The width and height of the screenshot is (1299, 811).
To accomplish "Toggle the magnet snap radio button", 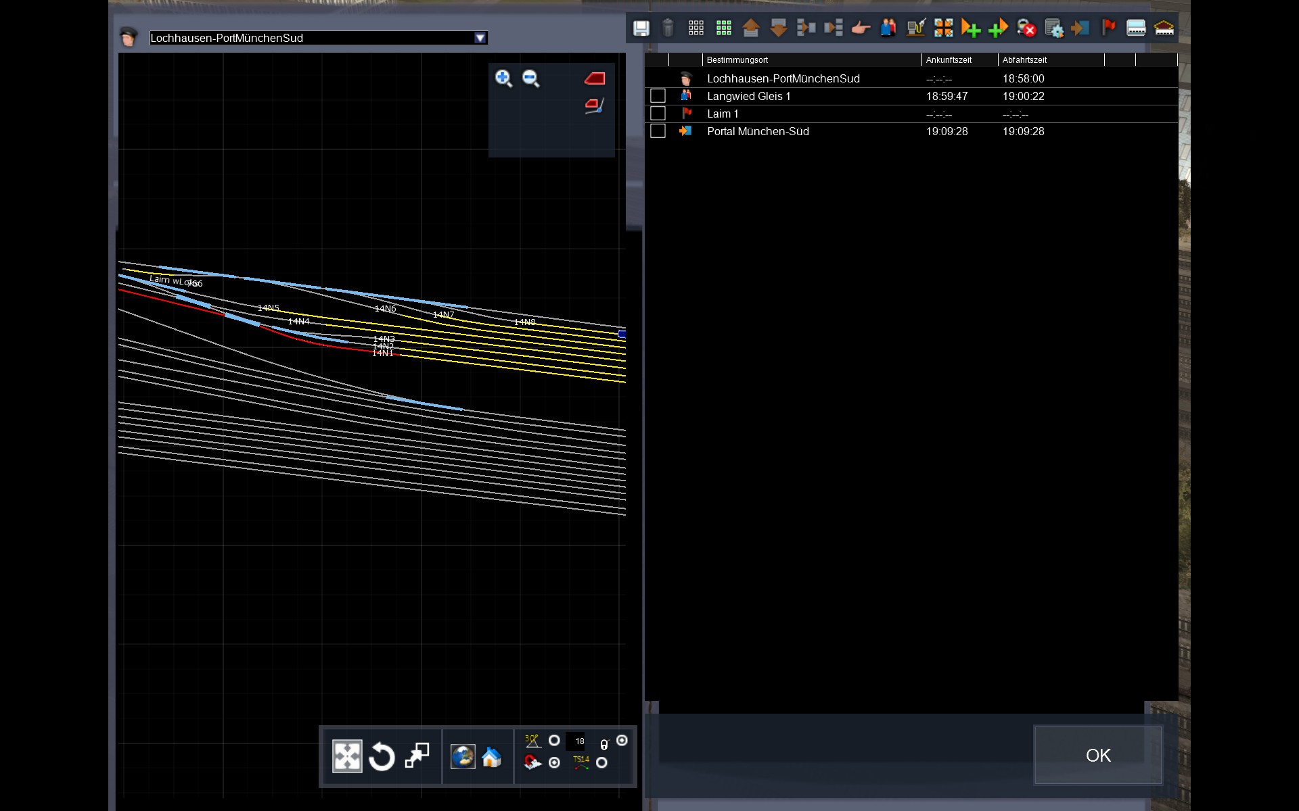I will coord(554,762).
